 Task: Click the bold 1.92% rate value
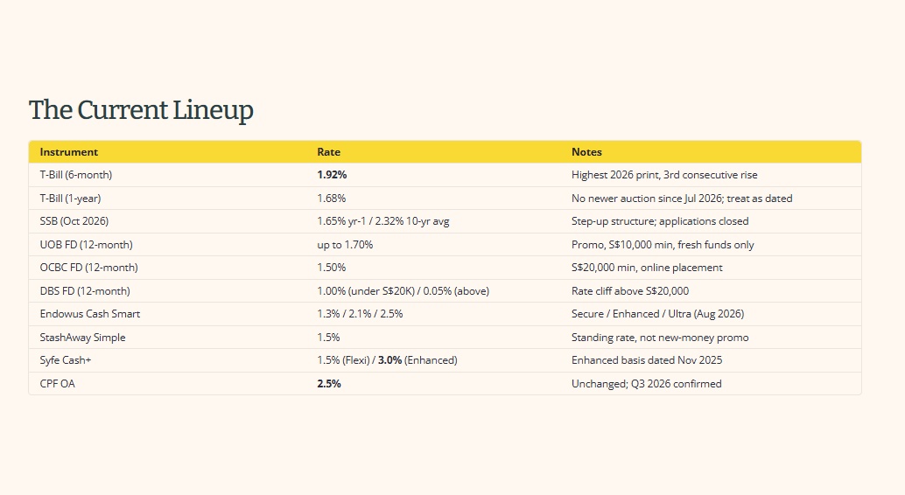coord(332,175)
